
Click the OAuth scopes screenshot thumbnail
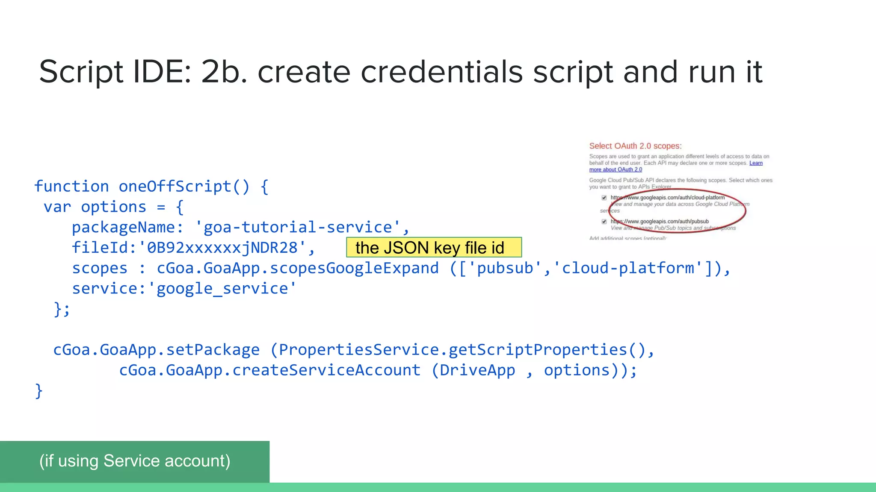[681, 190]
